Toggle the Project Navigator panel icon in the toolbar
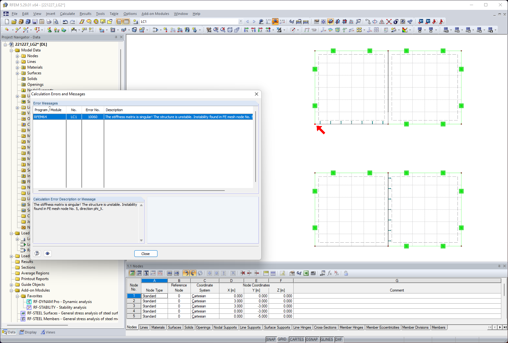 point(119,22)
